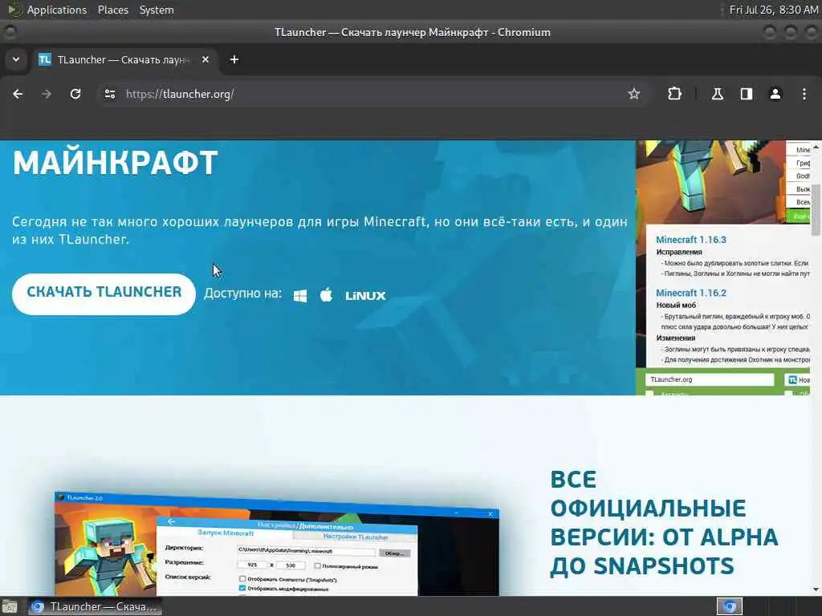Screen dimensions: 822x616
Task: Reload the tlauncher.org page
Action: (x=75, y=94)
